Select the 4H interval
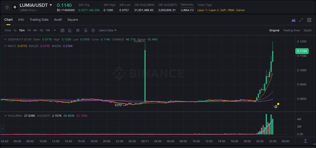The image size is (316, 148). (x=35, y=30)
